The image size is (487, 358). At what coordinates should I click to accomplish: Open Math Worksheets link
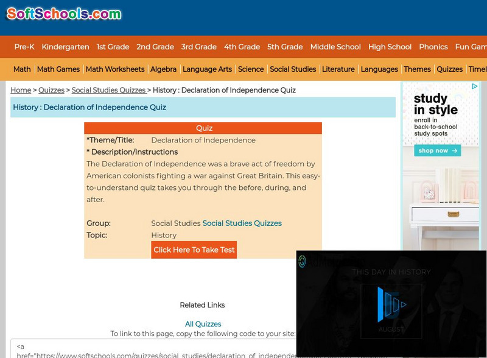pos(115,69)
